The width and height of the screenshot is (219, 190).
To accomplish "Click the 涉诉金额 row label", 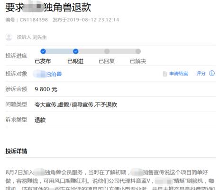I will point(16,89).
